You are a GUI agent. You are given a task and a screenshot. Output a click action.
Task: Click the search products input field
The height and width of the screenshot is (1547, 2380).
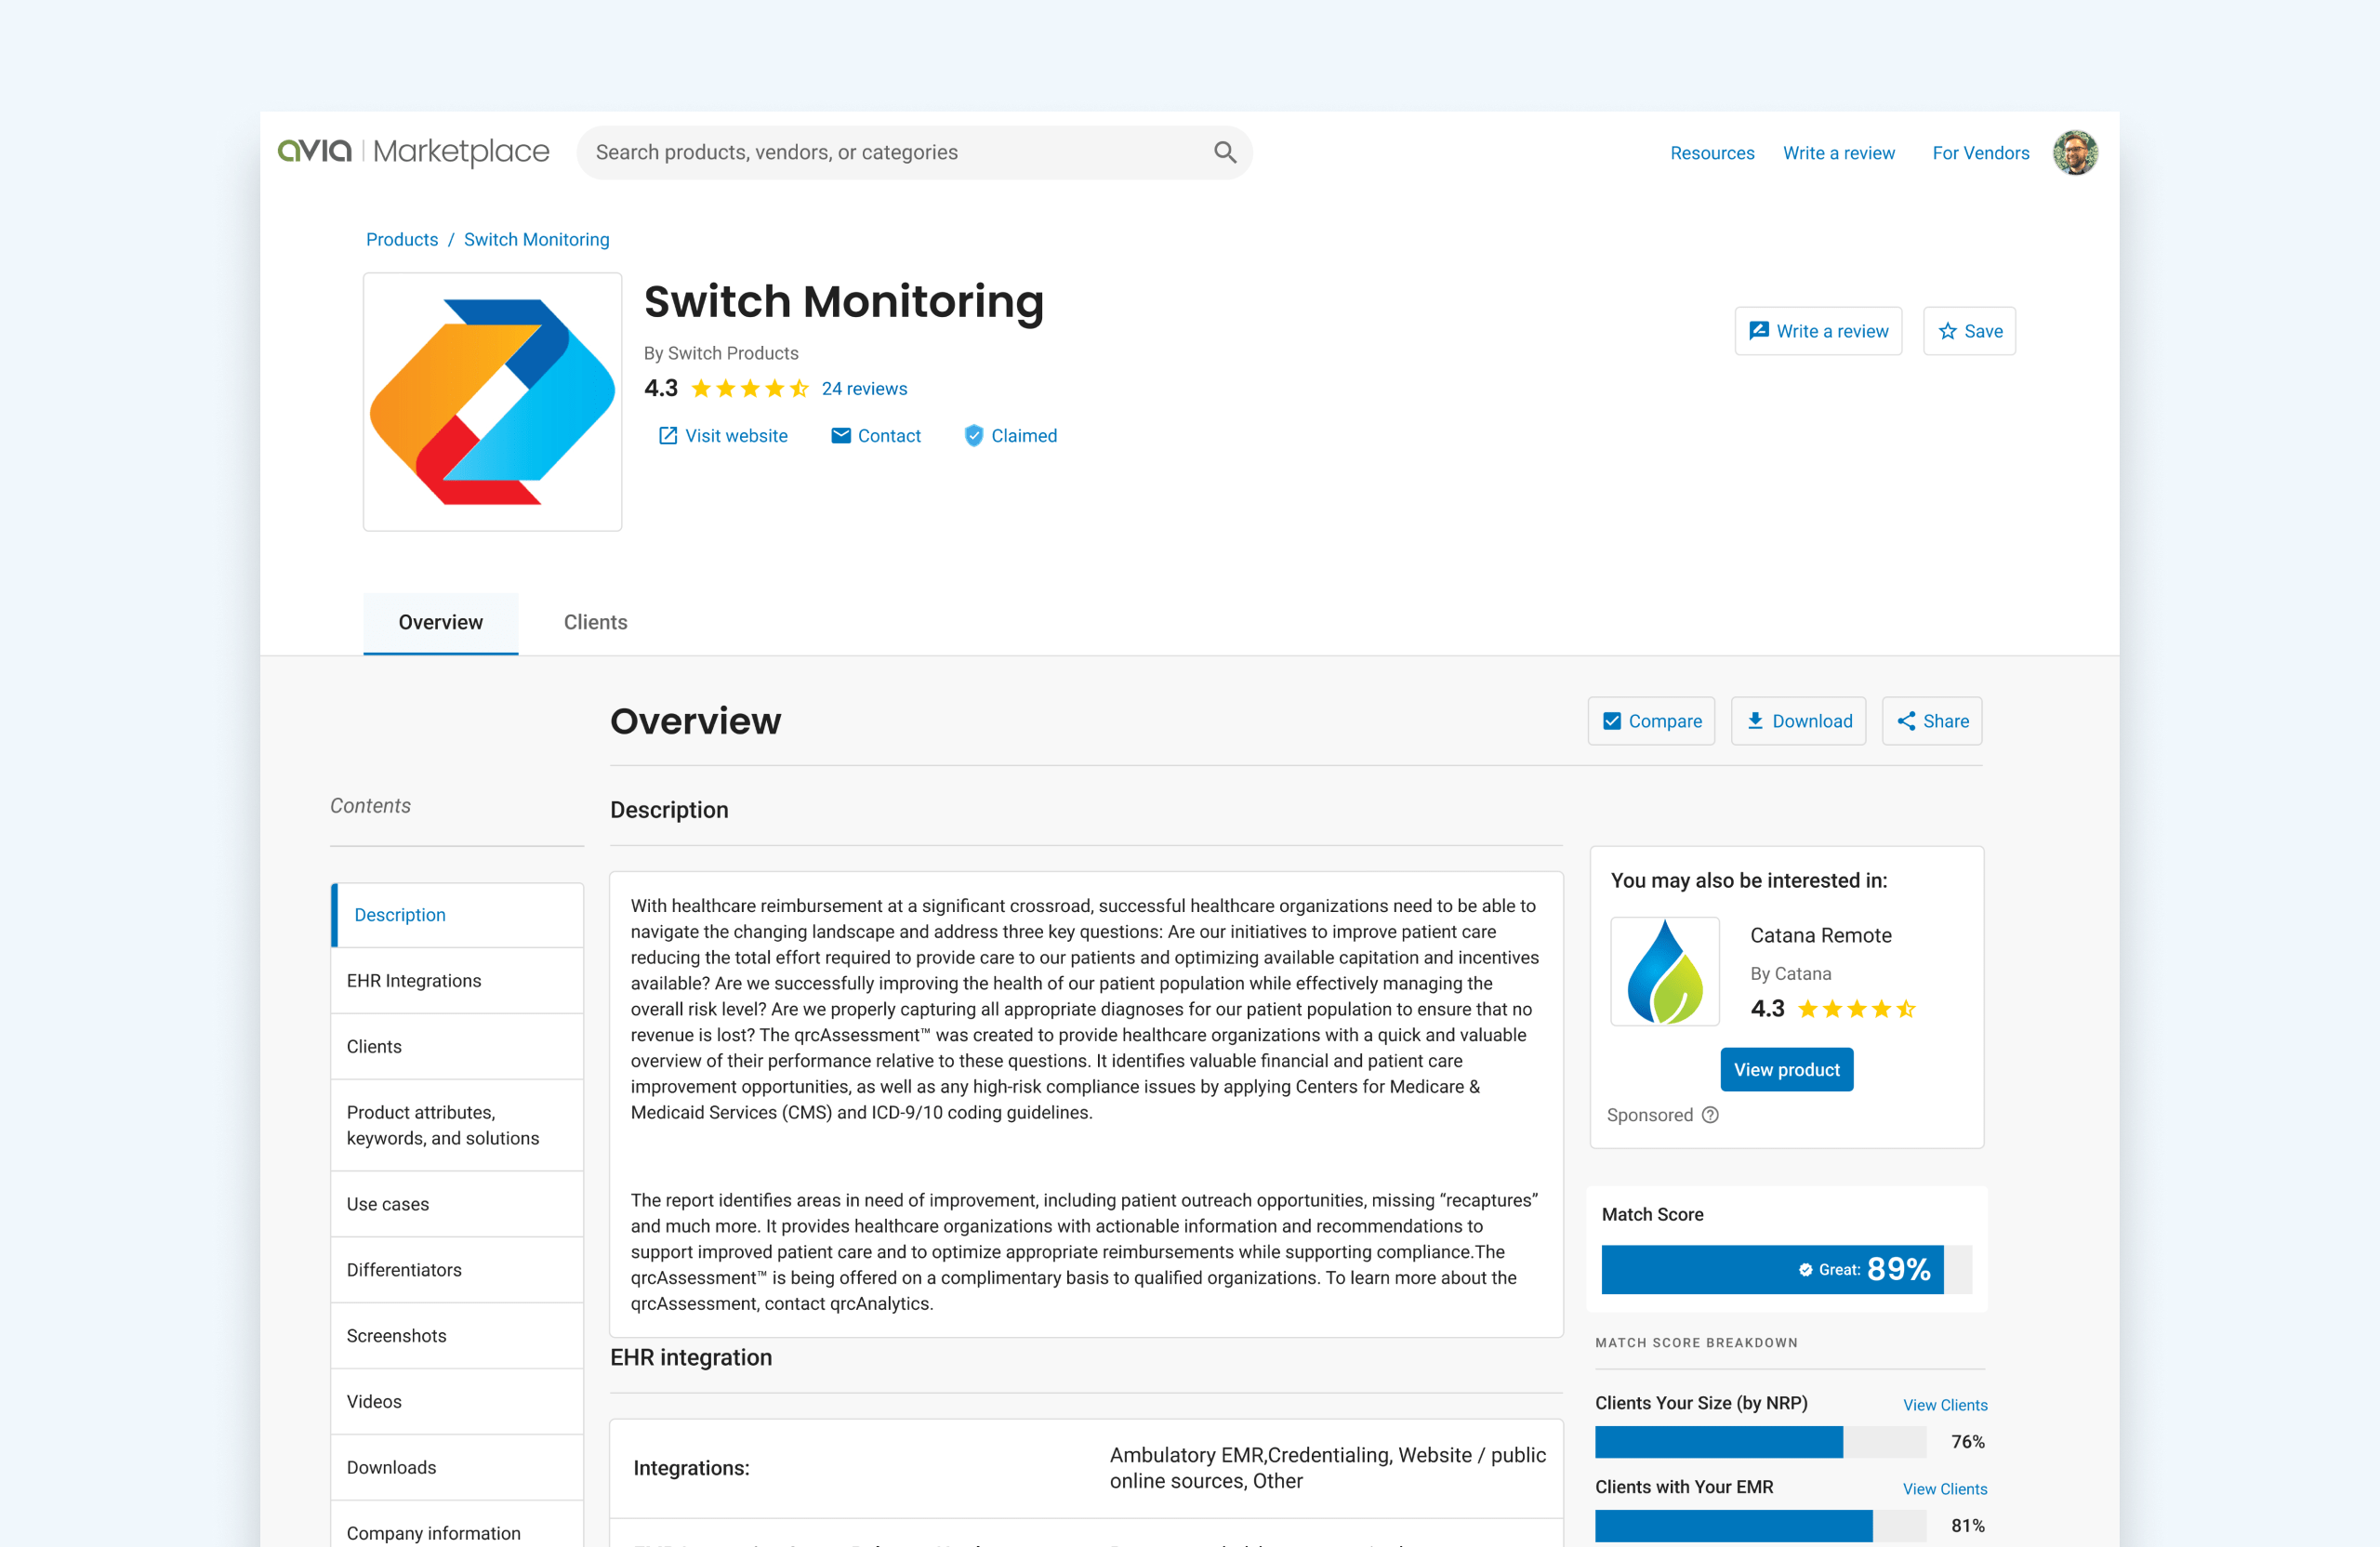pos(890,152)
